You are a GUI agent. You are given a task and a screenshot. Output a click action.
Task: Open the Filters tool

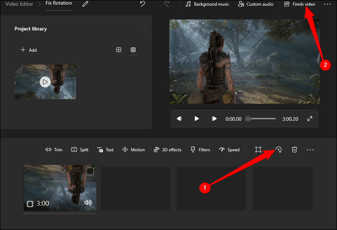(200, 149)
